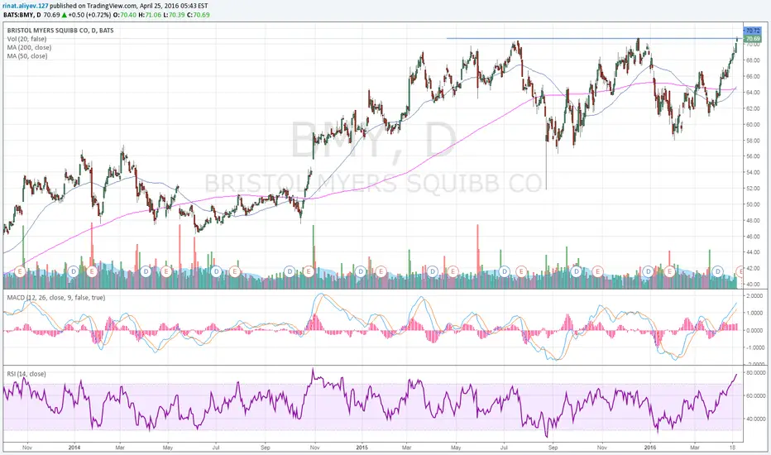
Task: Select the MA (50, close) indicator label
Action: [27, 56]
